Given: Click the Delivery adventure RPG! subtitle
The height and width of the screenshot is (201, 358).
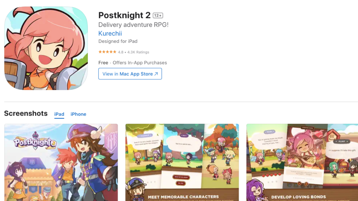Looking at the screenshot, I should [133, 25].
